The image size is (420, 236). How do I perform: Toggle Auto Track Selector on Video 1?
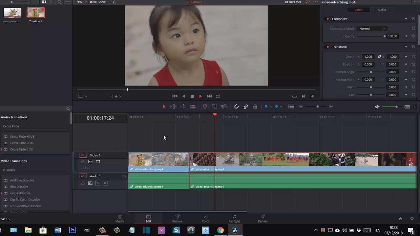click(x=90, y=162)
